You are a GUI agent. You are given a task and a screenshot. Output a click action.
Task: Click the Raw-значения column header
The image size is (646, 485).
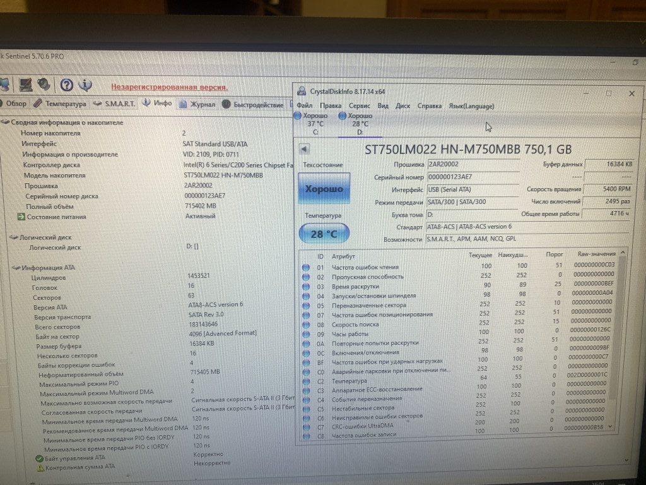(x=596, y=254)
